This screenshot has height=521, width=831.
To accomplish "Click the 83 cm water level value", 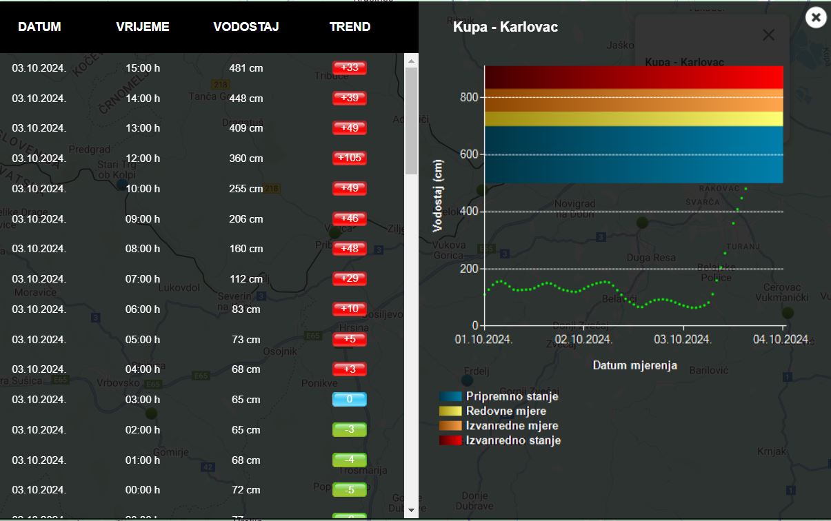I will click(246, 309).
